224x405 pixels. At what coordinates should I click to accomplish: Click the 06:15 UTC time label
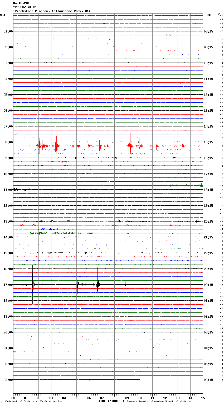[208, 380]
